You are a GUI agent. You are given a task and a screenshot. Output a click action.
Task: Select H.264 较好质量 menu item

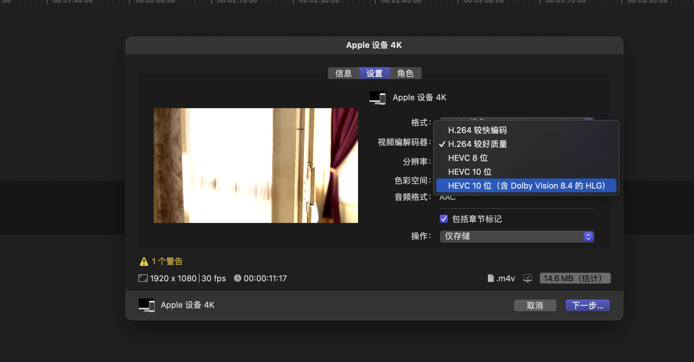[x=526, y=144]
